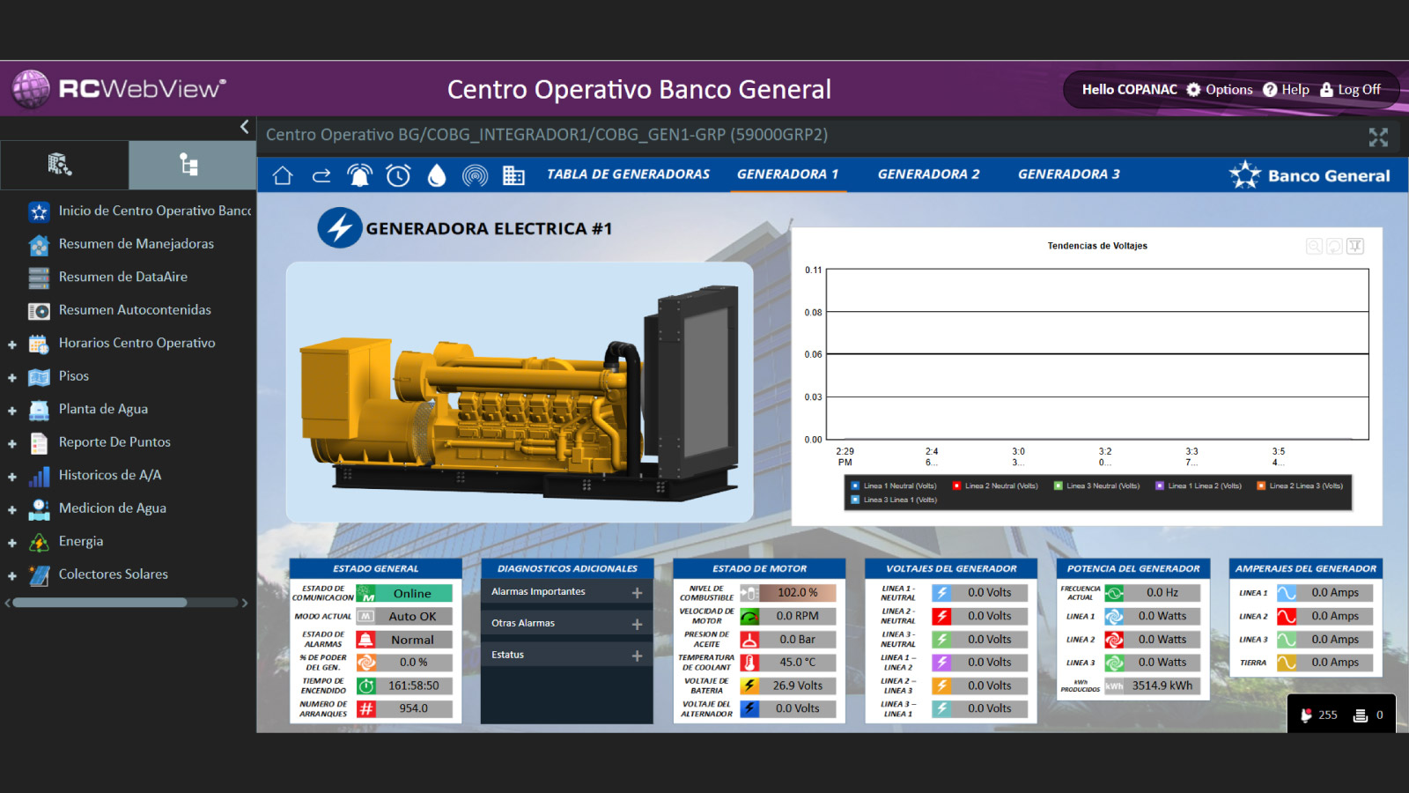Click the lightning bolt Generadora Electrica icon

click(x=340, y=228)
